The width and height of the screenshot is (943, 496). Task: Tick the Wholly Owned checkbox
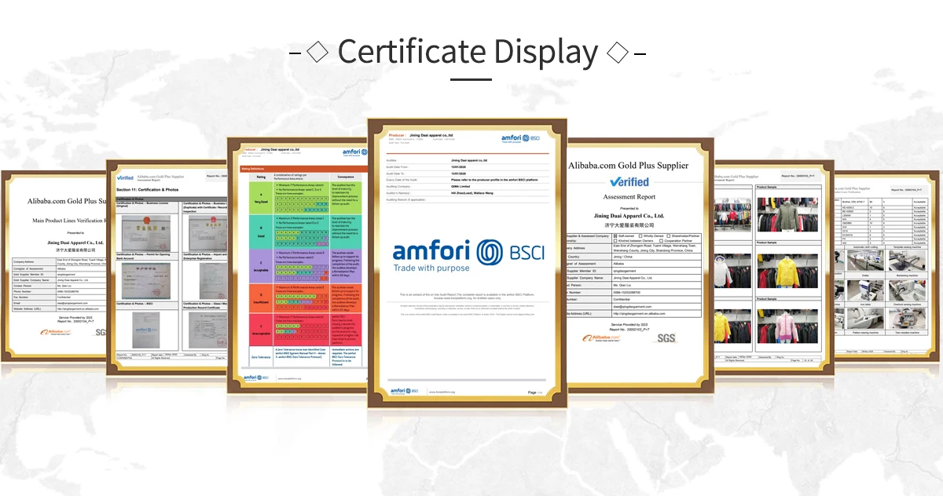pos(641,235)
